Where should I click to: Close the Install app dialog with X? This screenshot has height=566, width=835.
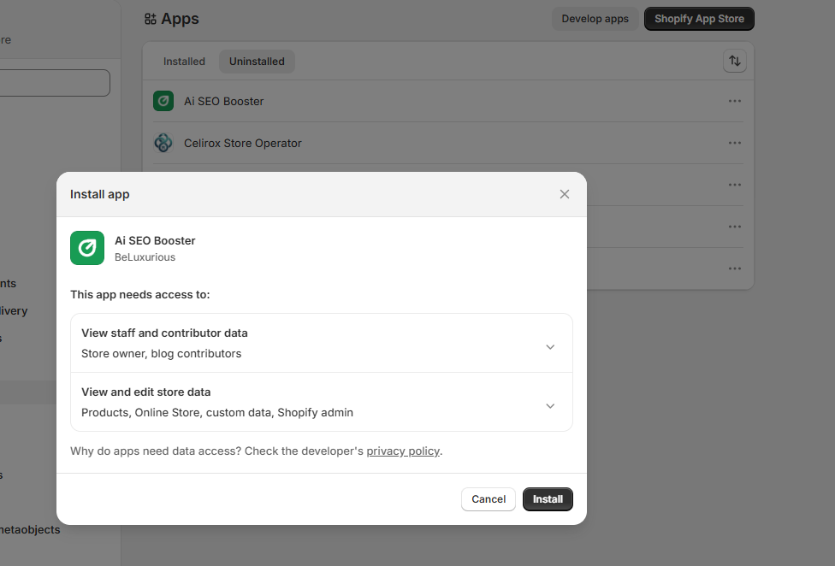[565, 194]
